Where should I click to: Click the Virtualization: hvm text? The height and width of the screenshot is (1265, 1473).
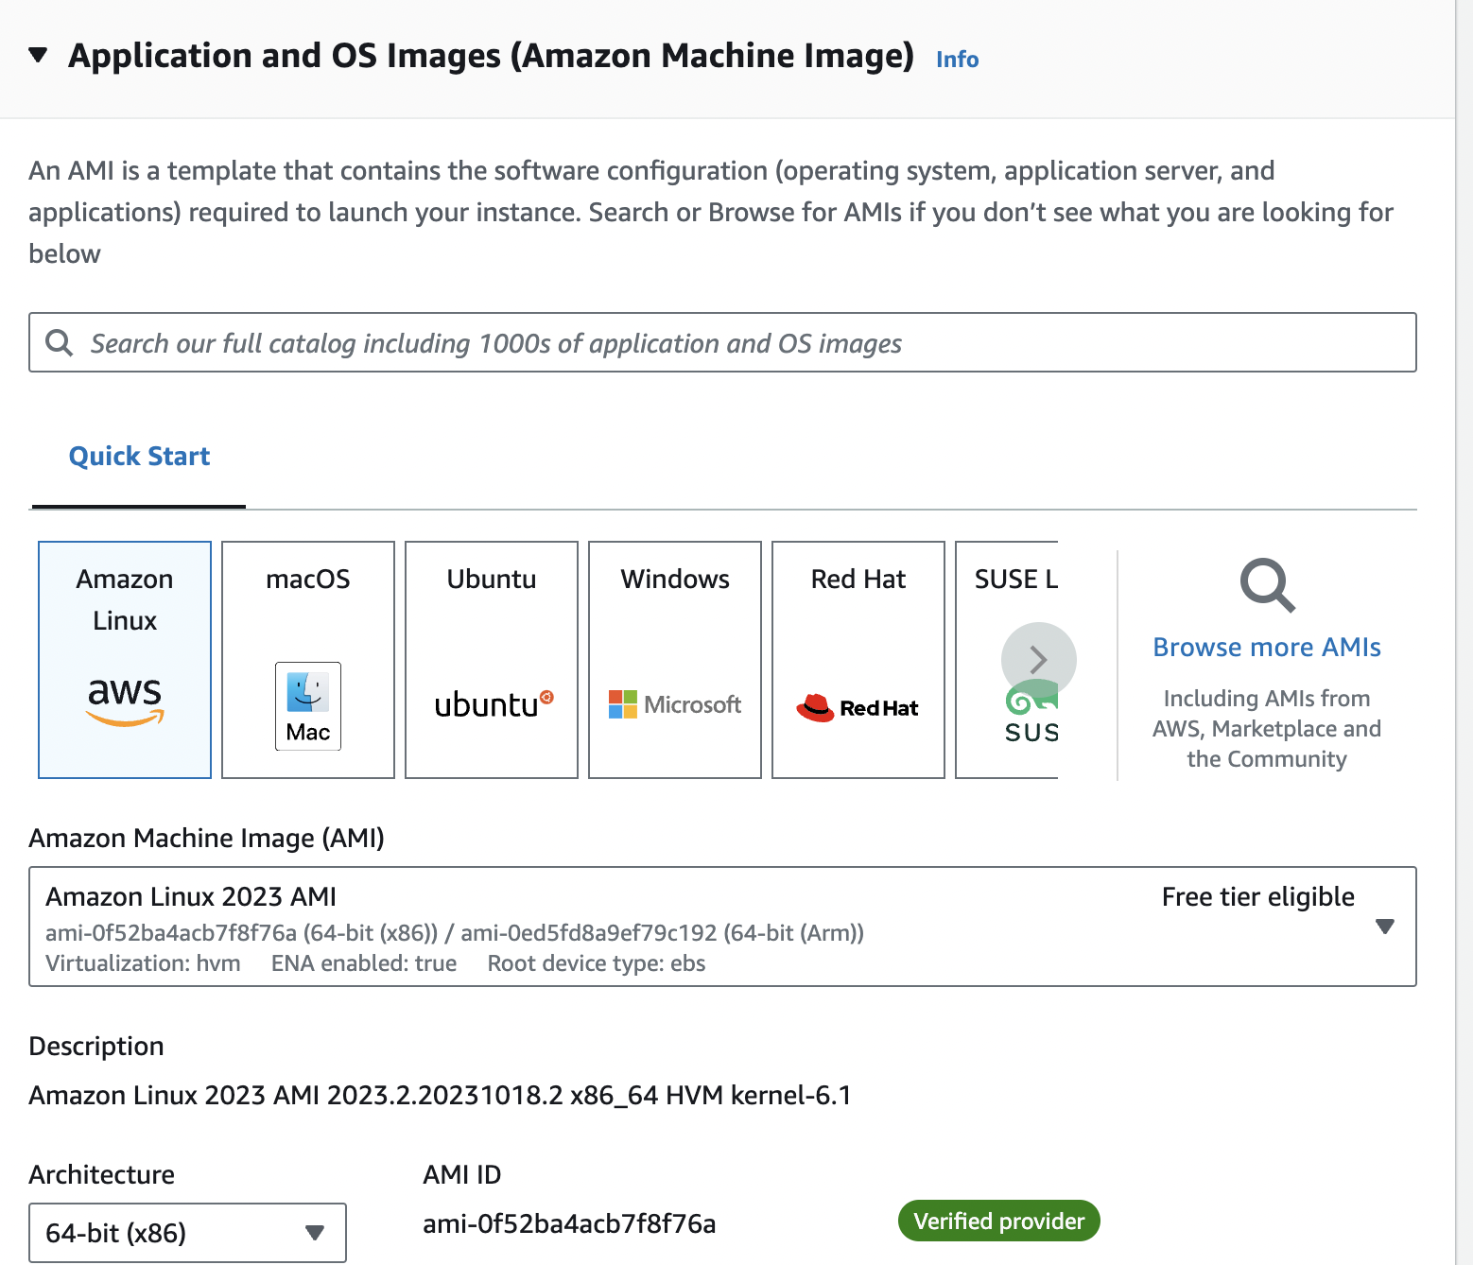[143, 963]
